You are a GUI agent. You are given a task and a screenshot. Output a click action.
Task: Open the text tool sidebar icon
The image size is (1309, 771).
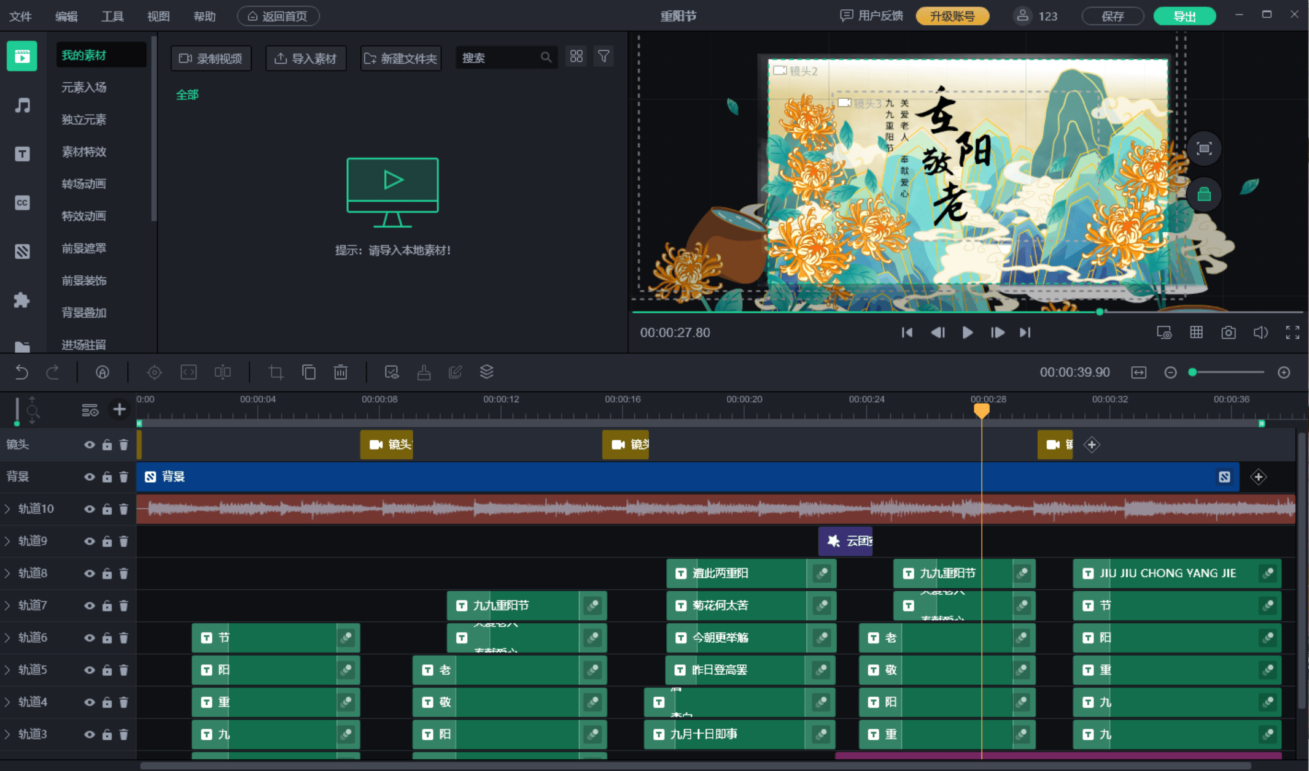click(x=22, y=153)
